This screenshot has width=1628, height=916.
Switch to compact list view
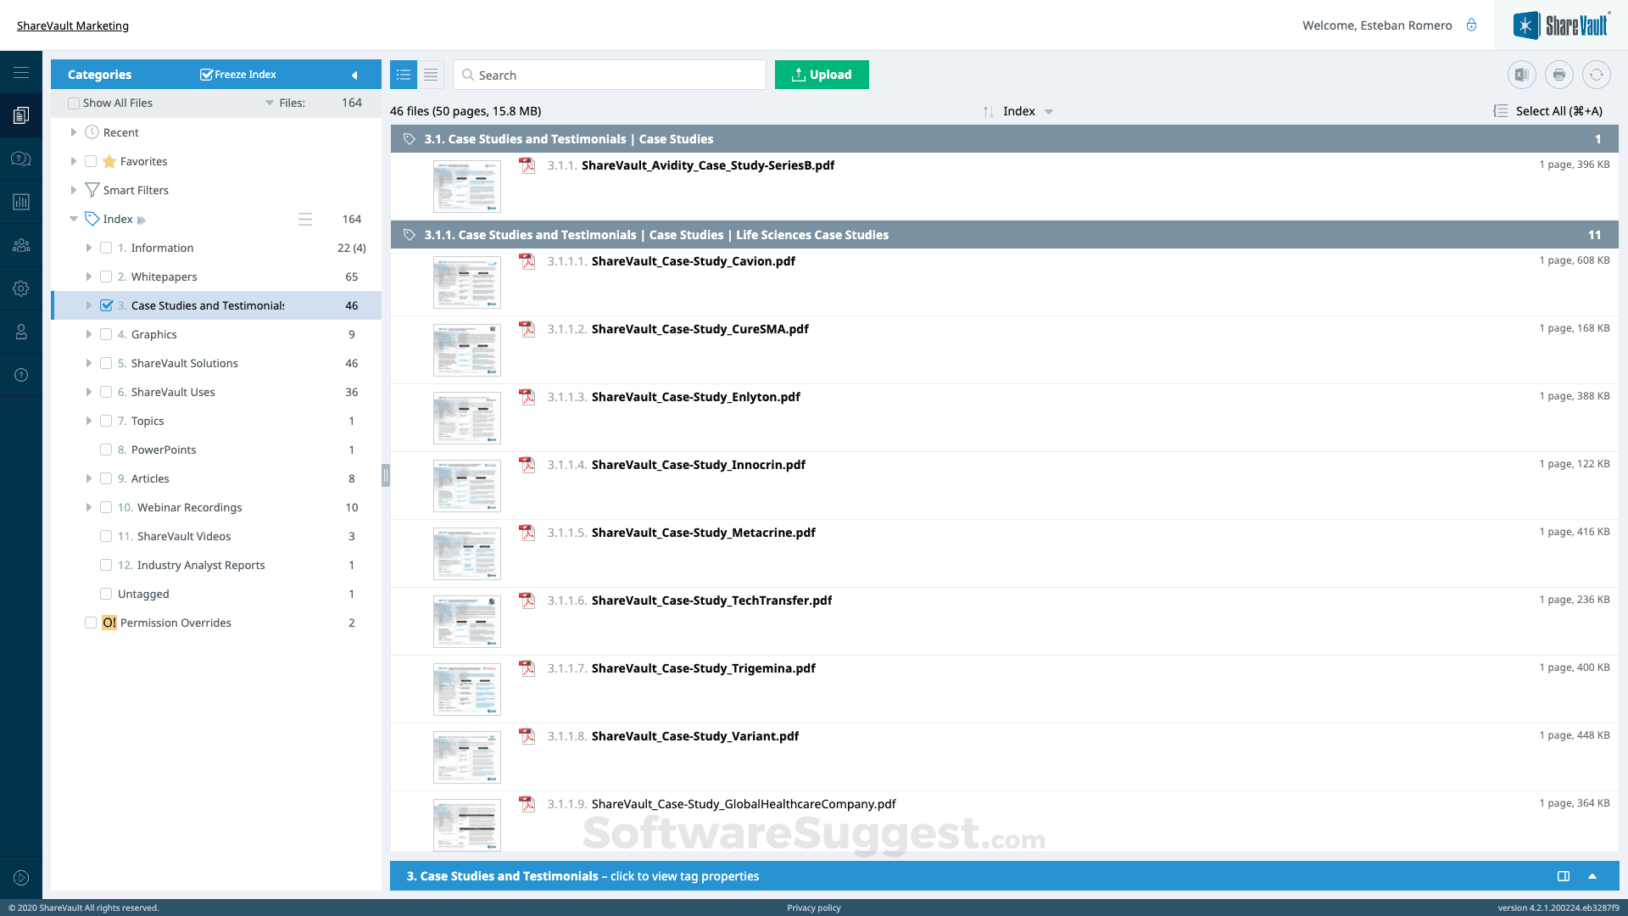point(431,75)
